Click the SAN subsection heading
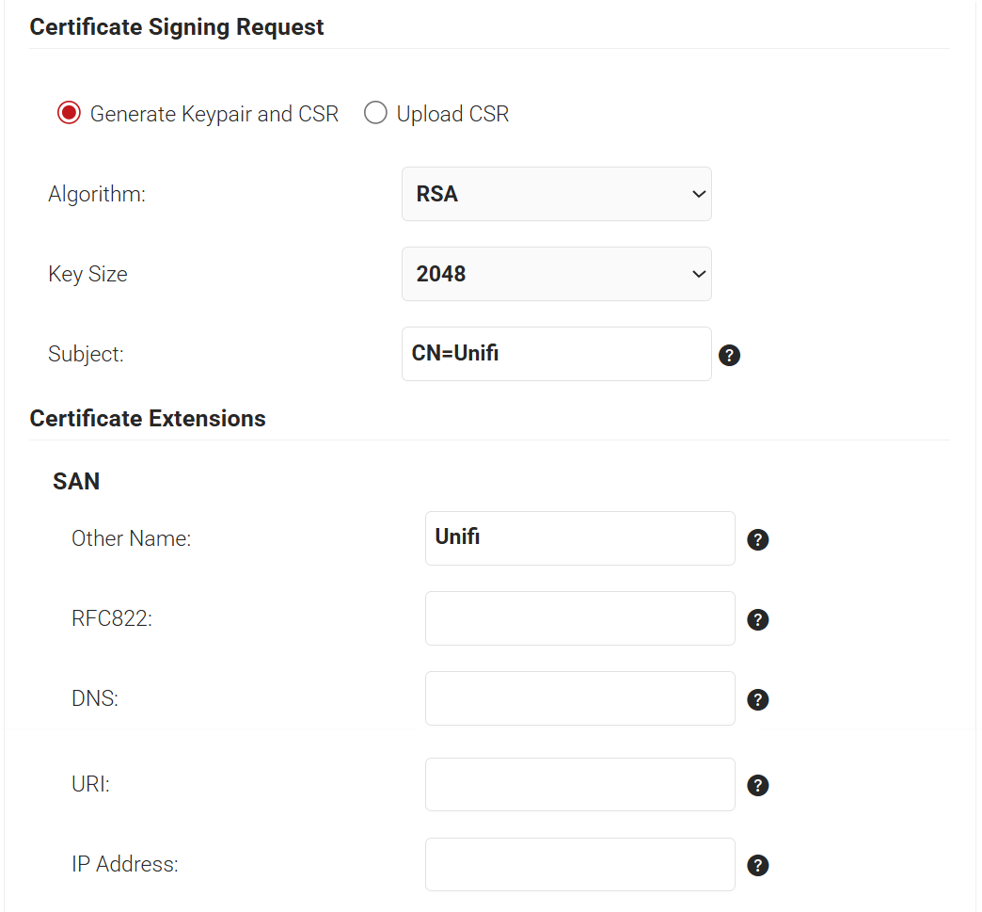 (x=76, y=482)
